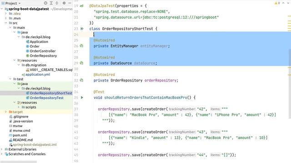Click method name shouldReturnOrdersThatContainMacBookPro

(x=145, y=97)
